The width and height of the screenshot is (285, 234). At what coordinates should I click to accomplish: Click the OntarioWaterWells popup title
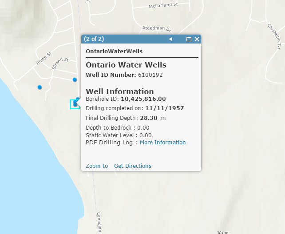(x=114, y=51)
